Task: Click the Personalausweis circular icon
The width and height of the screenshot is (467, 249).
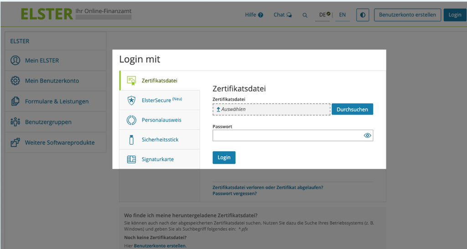Action: coord(131,120)
